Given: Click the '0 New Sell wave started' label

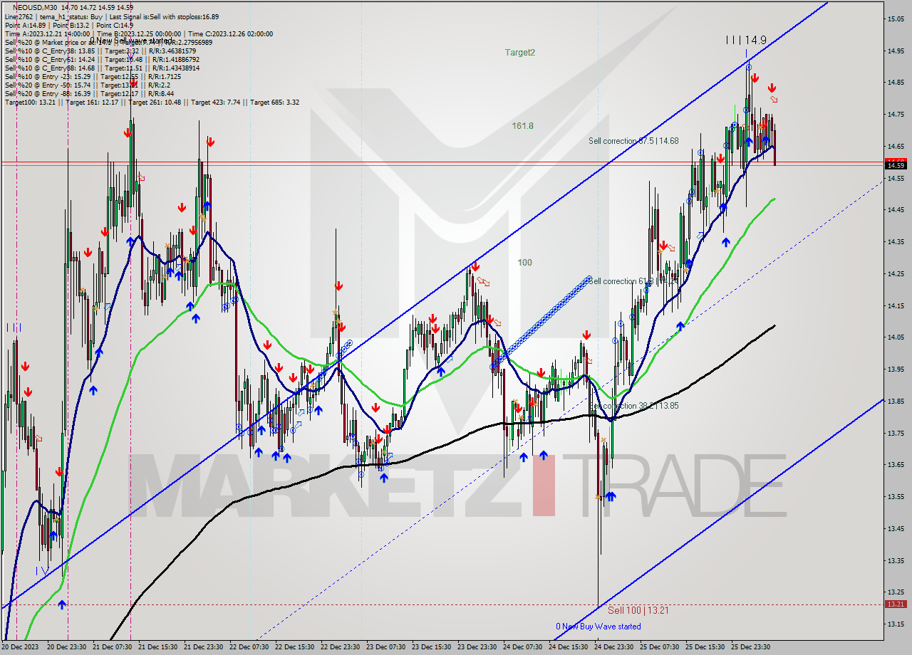Looking at the screenshot, I should pyautogui.click(x=130, y=41).
